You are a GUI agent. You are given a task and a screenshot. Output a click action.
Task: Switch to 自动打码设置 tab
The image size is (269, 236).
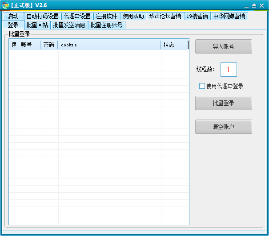click(42, 16)
